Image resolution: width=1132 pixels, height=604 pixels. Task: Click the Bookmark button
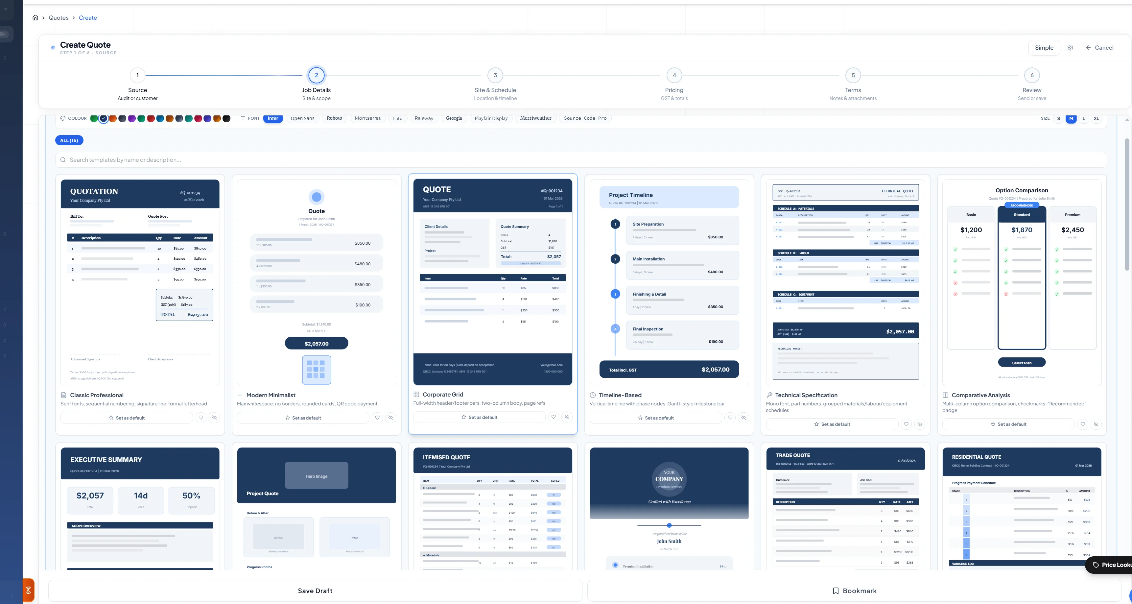pos(854,591)
